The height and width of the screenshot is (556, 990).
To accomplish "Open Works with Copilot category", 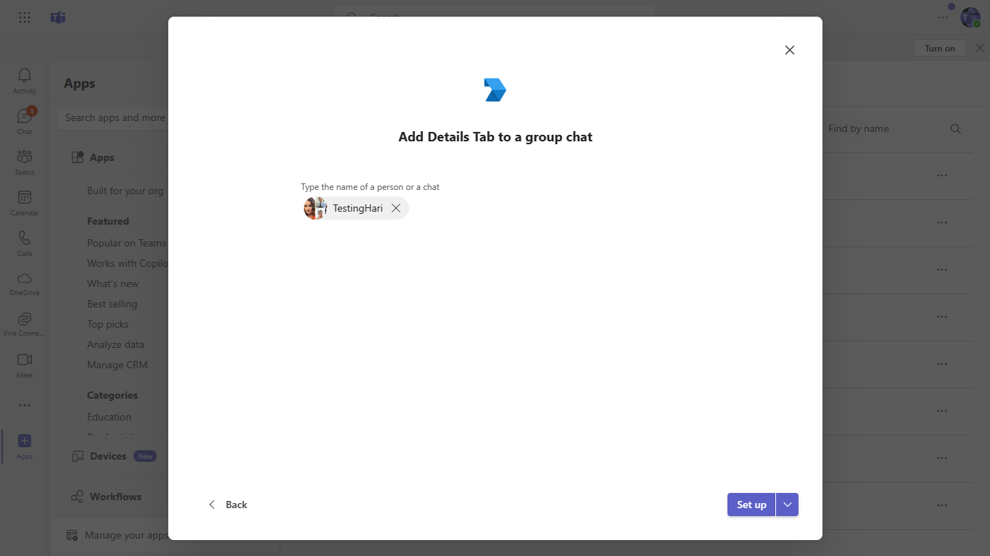I will coord(128,263).
